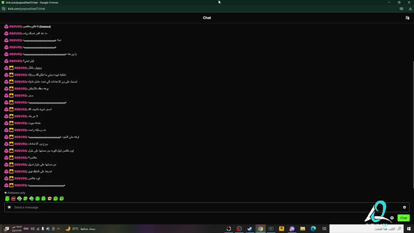Open the 31°C weather widget
414x233 pixels.
coord(80,229)
